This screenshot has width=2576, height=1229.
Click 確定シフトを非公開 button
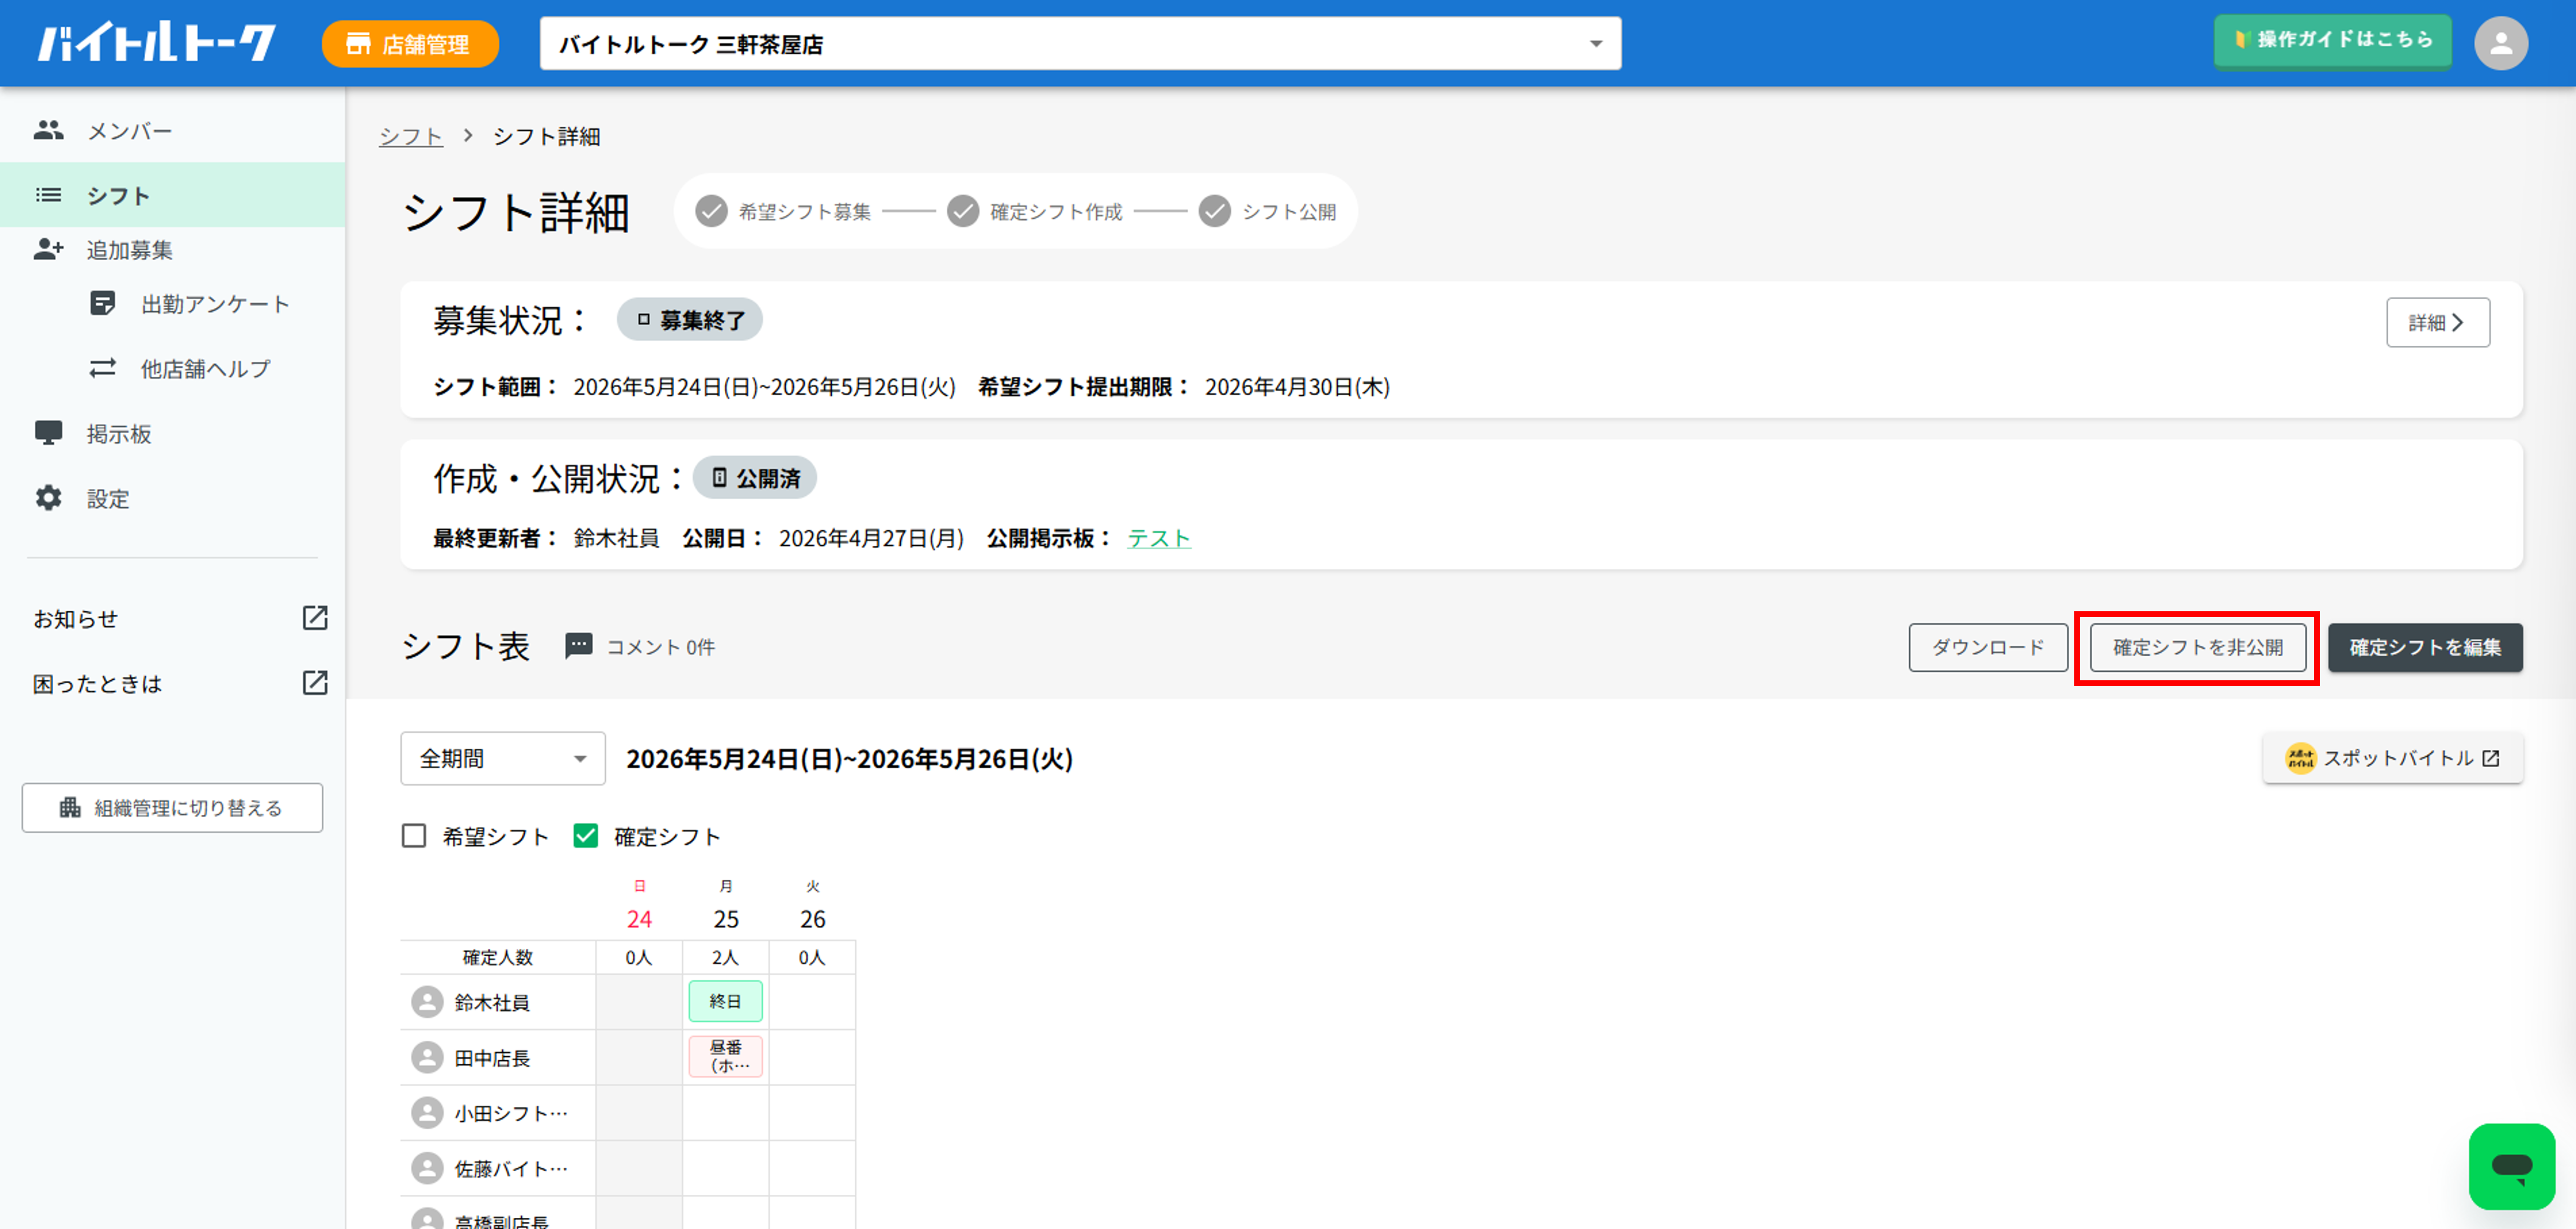click(x=2197, y=647)
